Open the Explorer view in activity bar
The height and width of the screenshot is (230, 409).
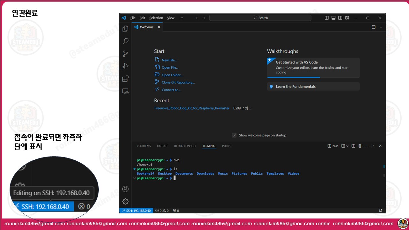pos(125,29)
